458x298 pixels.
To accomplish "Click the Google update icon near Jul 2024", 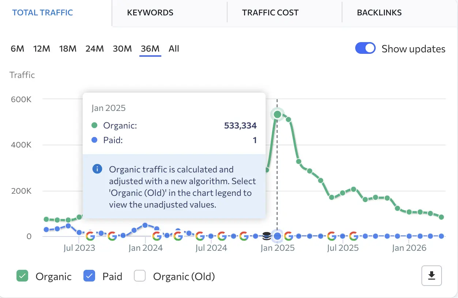I will pos(199,236).
